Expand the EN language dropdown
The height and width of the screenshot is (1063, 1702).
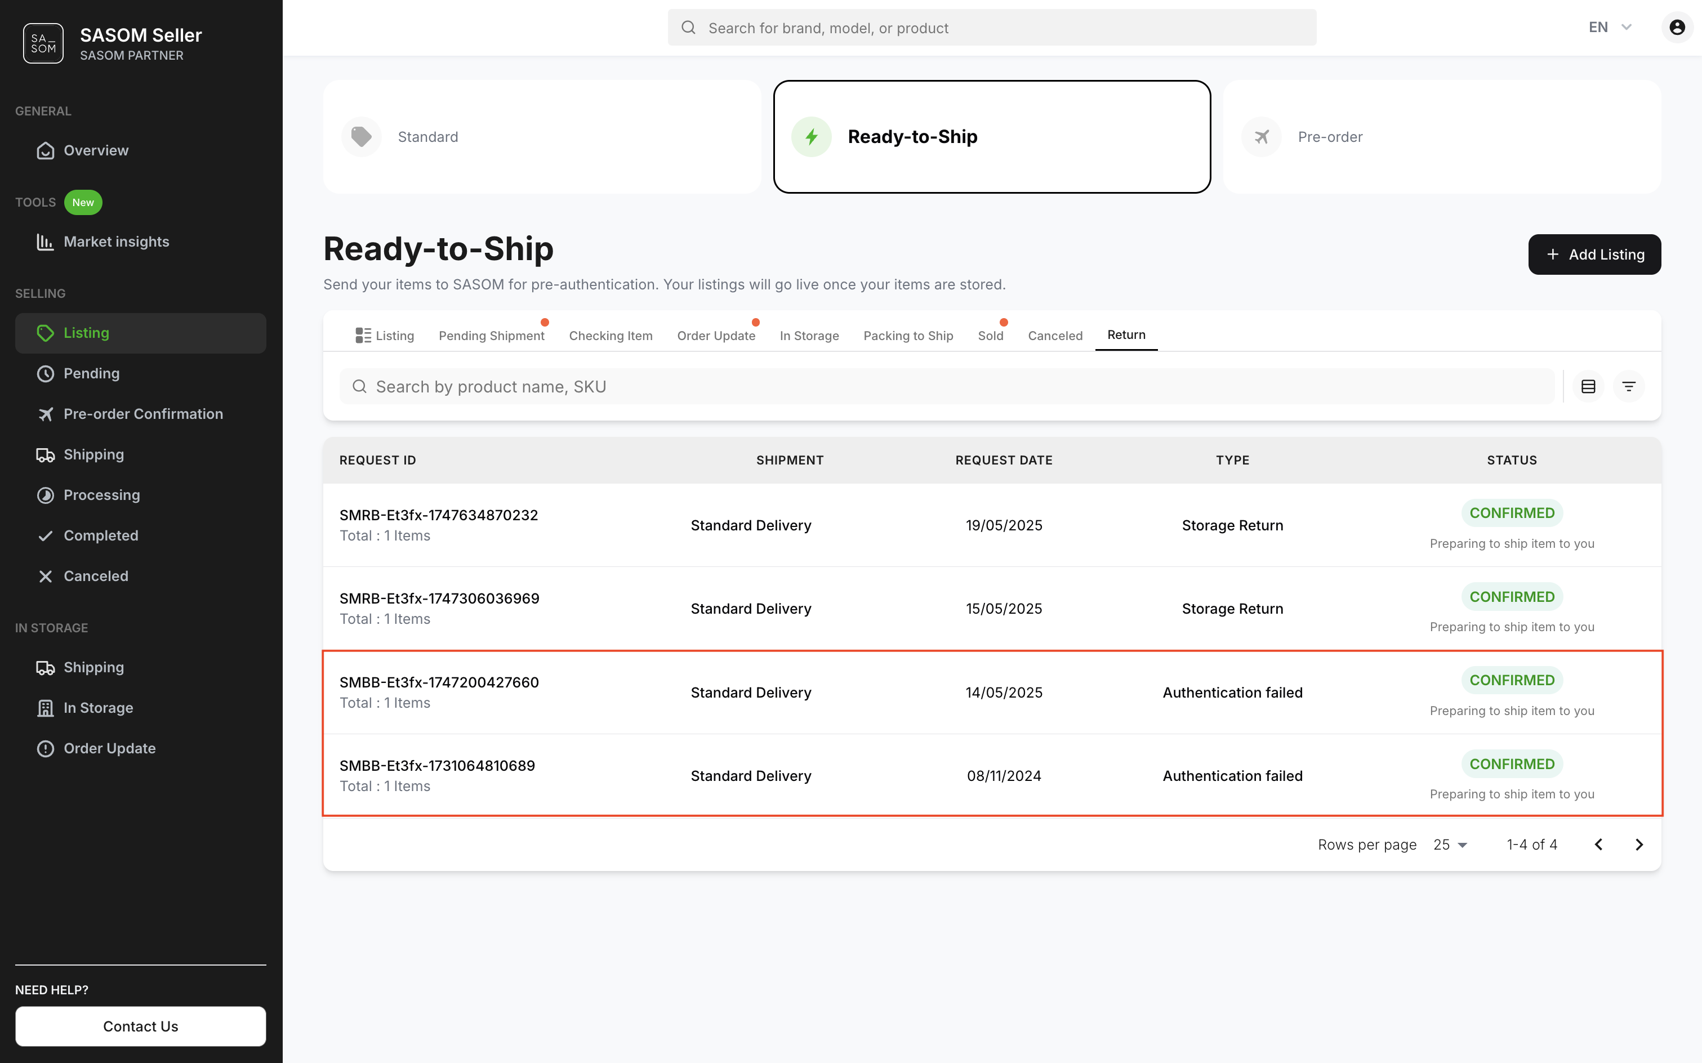coord(1610,28)
